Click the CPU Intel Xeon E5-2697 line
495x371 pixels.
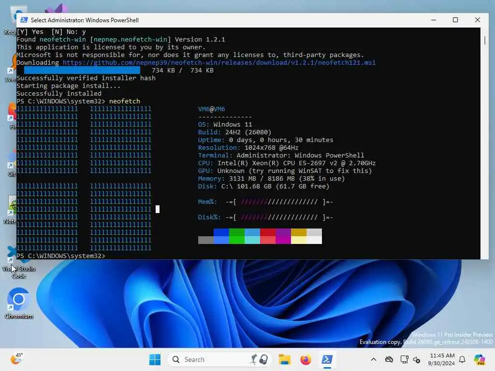(287, 163)
